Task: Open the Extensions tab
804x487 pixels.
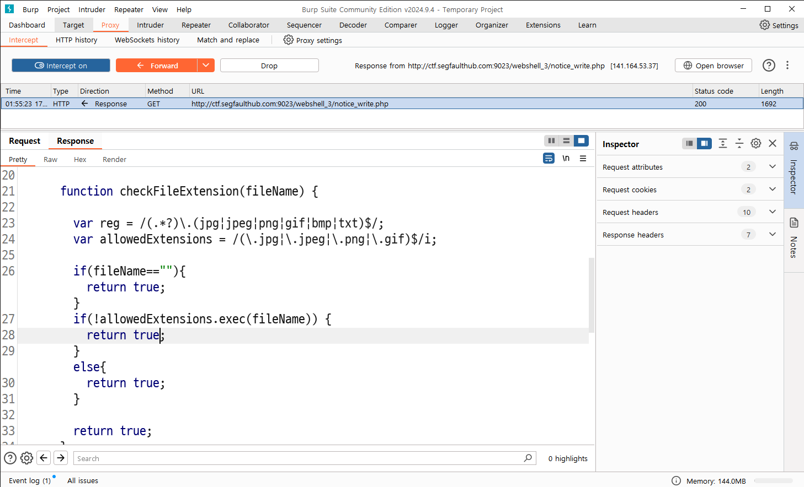Action: tap(543, 25)
